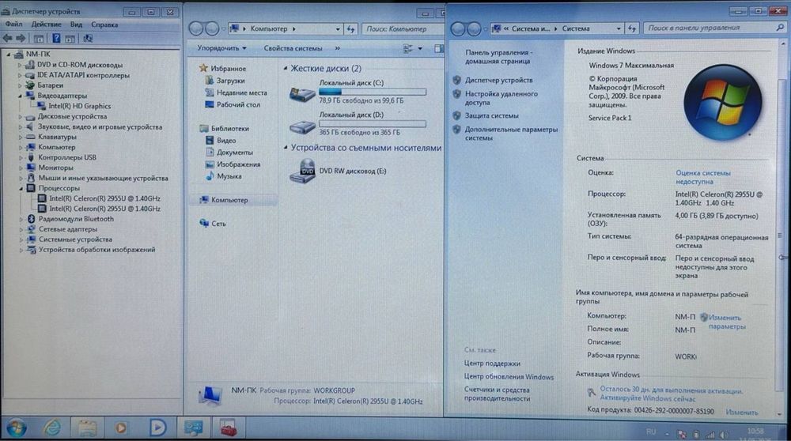
Task: Expand Дисковые устройства node
Action: [x=20, y=116]
